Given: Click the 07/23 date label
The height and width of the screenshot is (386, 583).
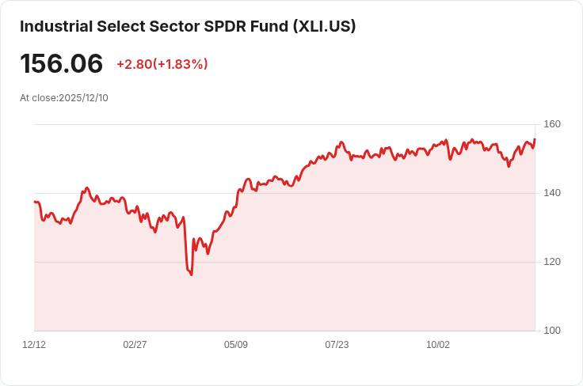Looking at the screenshot, I should pos(337,345).
